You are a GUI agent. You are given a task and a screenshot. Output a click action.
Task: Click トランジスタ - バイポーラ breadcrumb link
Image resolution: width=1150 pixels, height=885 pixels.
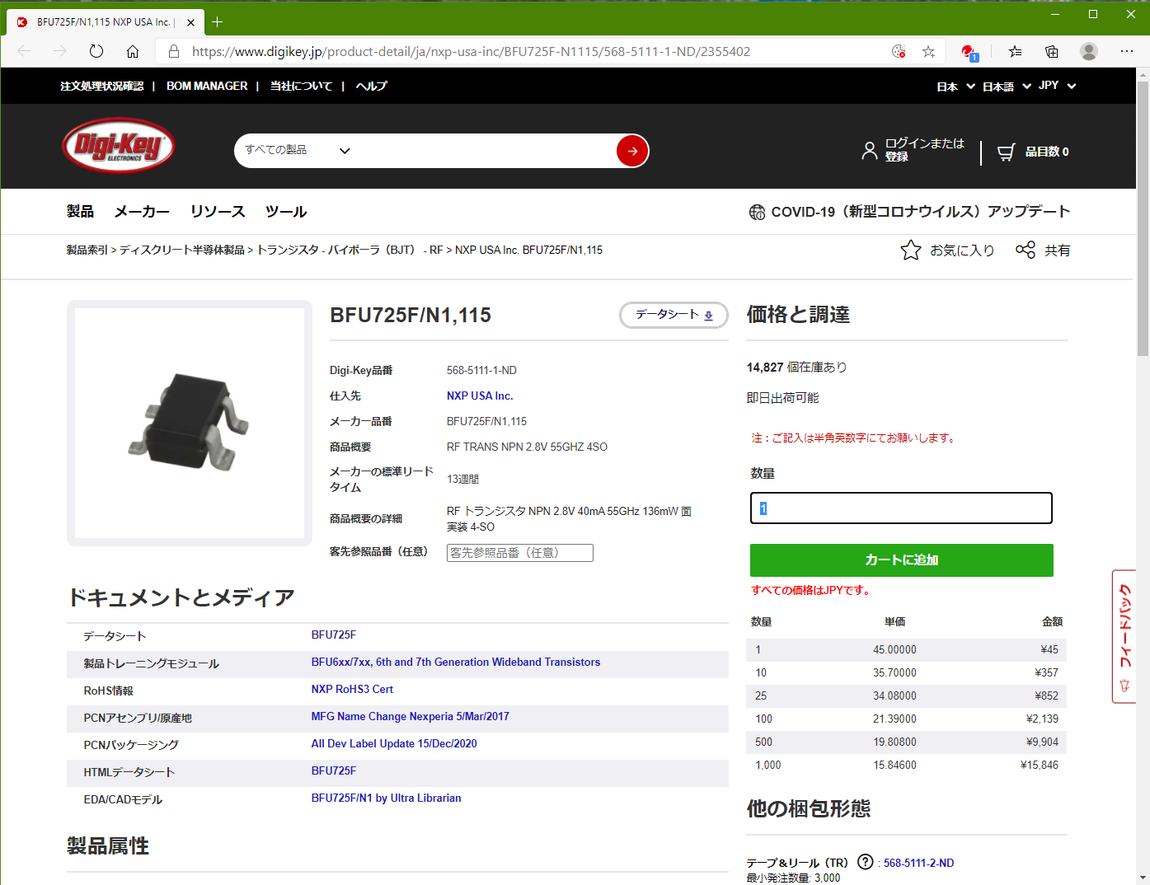click(350, 250)
